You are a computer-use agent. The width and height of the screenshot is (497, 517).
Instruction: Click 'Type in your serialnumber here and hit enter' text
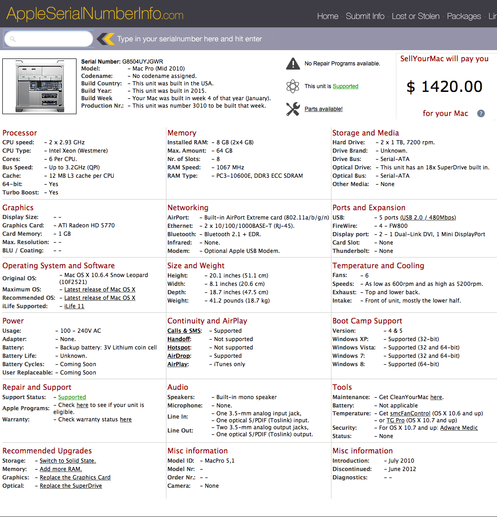pos(190,39)
